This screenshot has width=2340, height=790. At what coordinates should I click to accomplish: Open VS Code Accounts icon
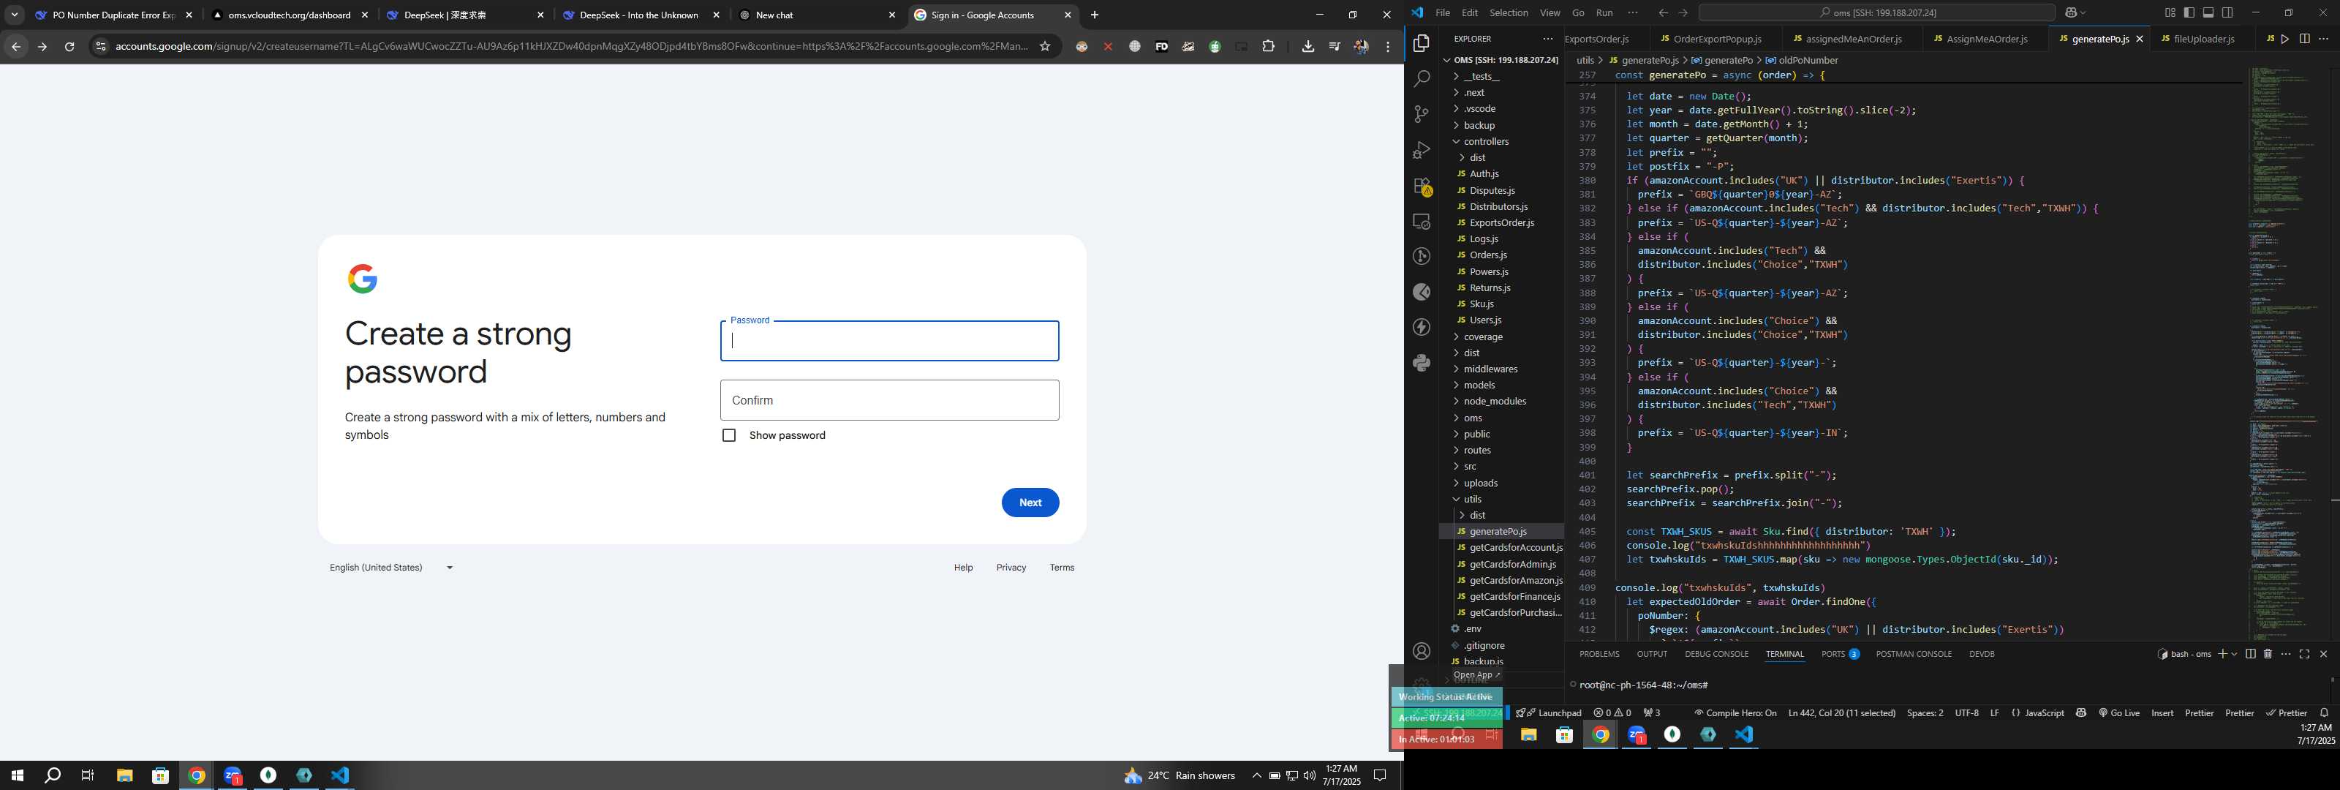(1422, 652)
